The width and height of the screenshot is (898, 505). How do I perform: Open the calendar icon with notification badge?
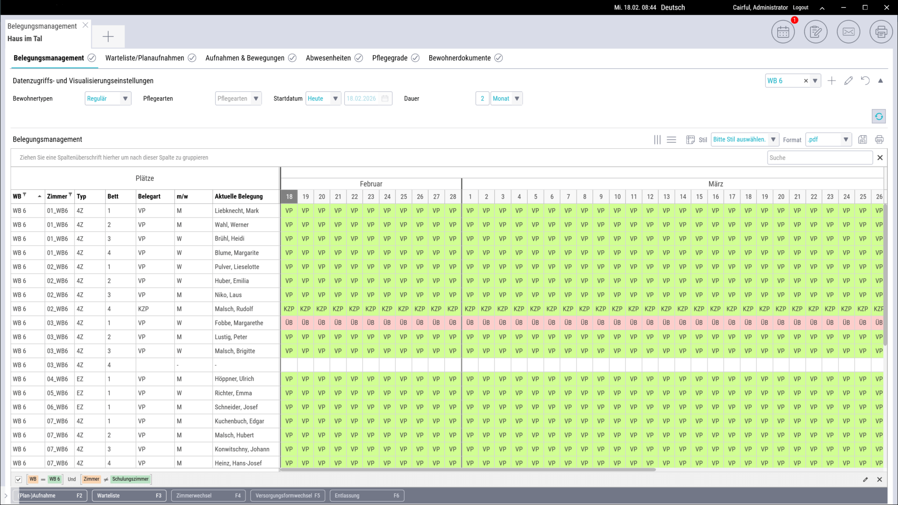(x=782, y=32)
